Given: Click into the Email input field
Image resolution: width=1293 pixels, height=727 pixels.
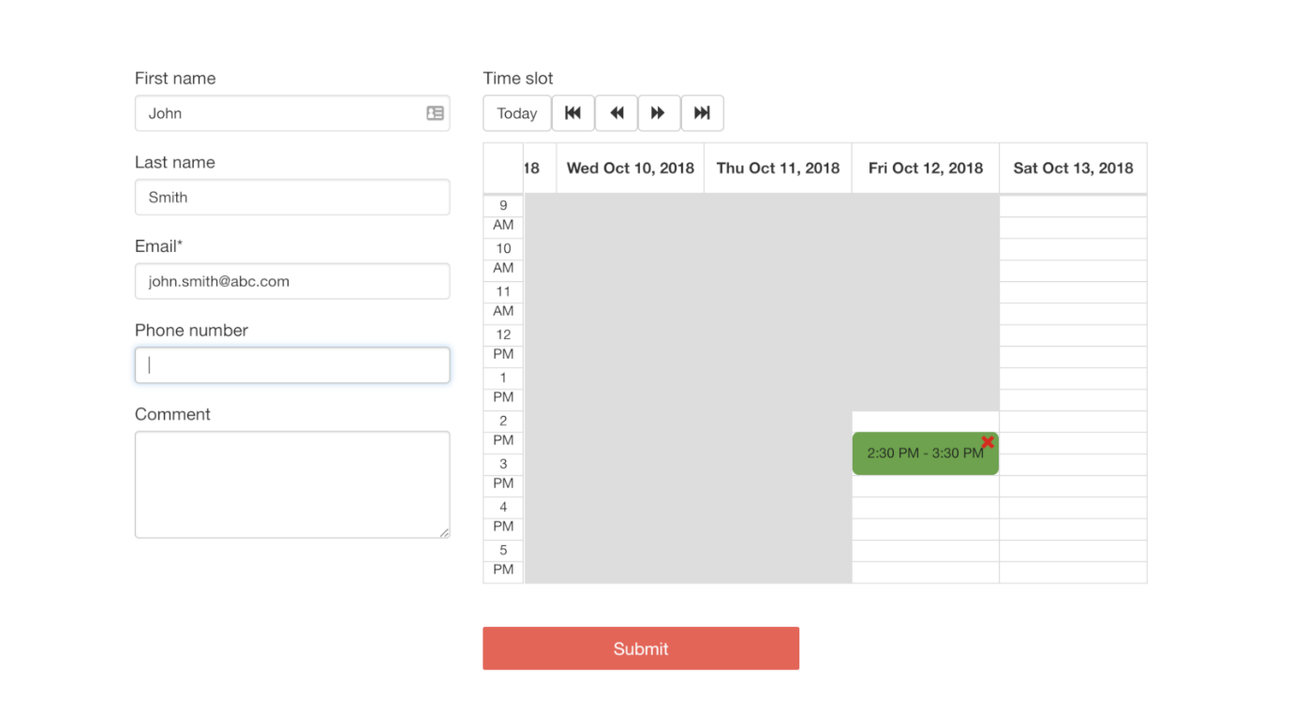Looking at the screenshot, I should click(292, 281).
